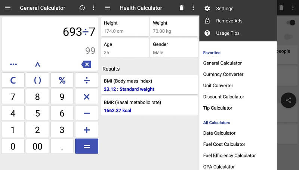Open General Calculator overflow menu

(93, 8)
